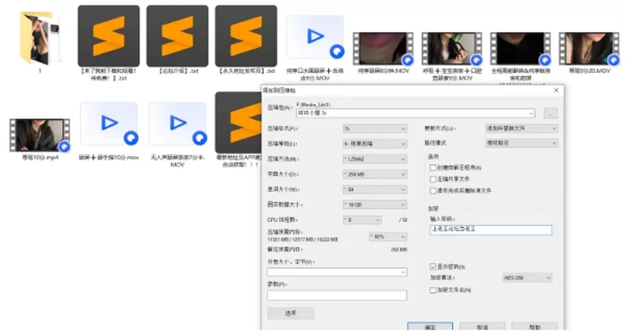Enable the 加密文件名 encrypt file names checkbox
Image resolution: width=625 pixels, height=331 pixels.
click(433, 291)
